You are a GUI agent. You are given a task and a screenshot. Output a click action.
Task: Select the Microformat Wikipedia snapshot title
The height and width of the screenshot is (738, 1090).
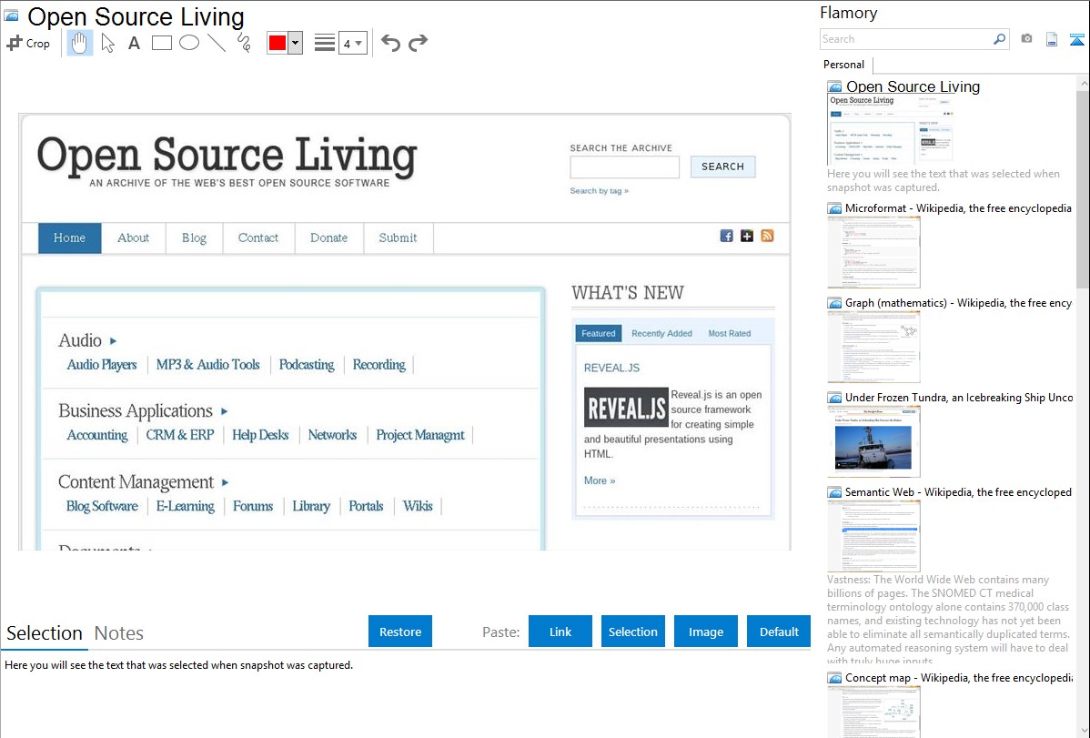point(958,208)
